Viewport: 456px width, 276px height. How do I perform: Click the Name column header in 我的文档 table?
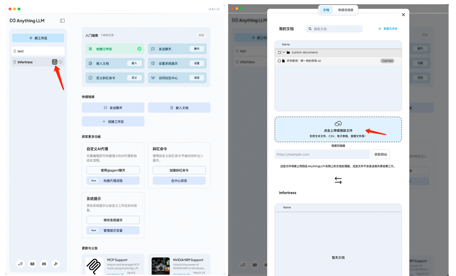pyautogui.click(x=286, y=44)
